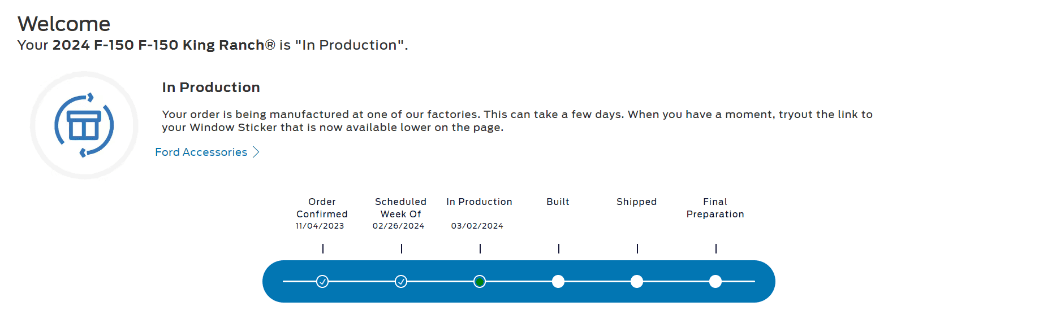Click the Shipped milestone circle
The width and height of the screenshot is (1039, 328).
(637, 281)
